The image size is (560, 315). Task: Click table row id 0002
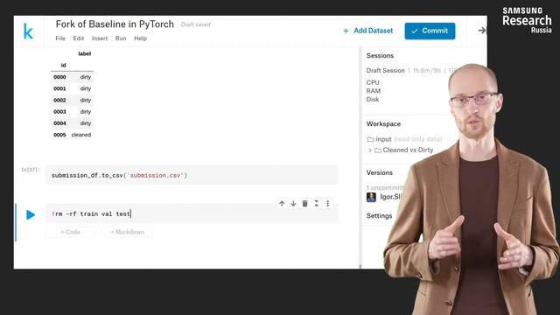[x=72, y=101]
